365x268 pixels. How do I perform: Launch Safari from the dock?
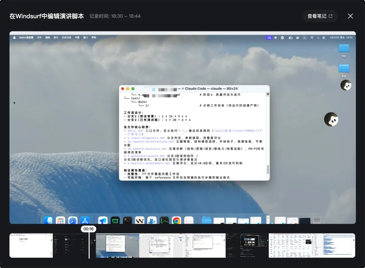pyautogui.click(x=73, y=220)
